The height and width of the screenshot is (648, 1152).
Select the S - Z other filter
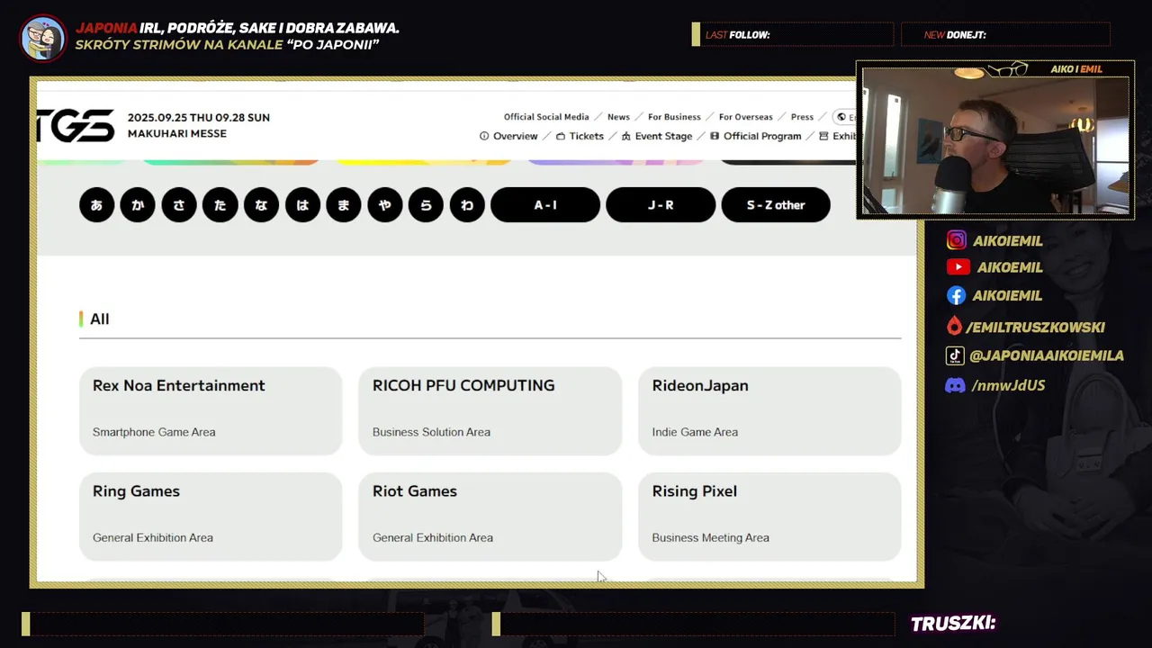pyautogui.click(x=776, y=205)
